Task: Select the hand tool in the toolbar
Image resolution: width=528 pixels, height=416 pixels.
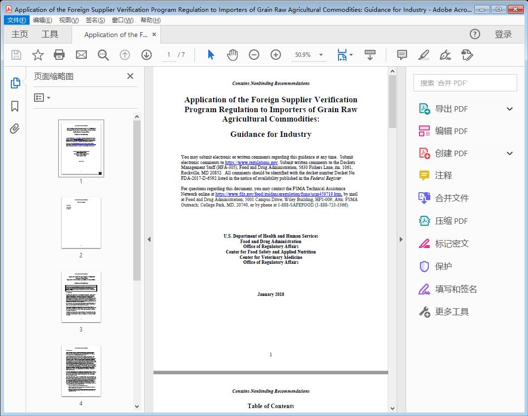Action: click(x=231, y=54)
